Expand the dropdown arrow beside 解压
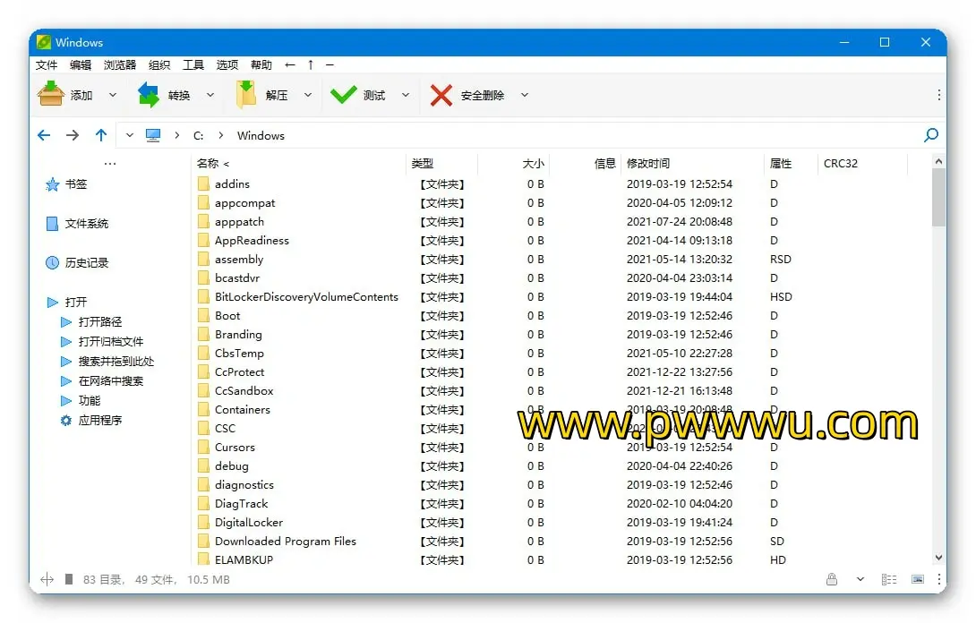The height and width of the screenshot is (623, 976). click(x=308, y=95)
